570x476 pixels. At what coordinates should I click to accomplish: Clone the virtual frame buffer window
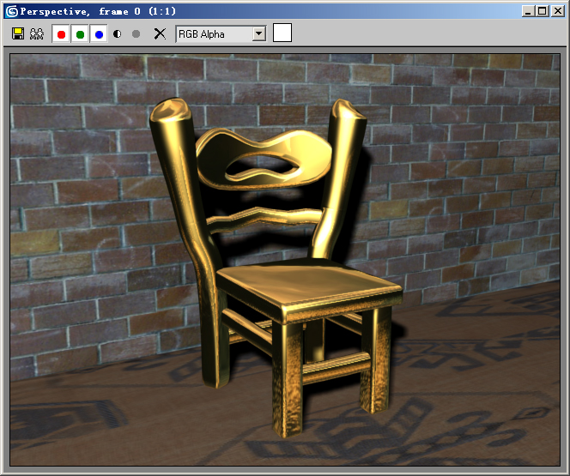[37, 34]
